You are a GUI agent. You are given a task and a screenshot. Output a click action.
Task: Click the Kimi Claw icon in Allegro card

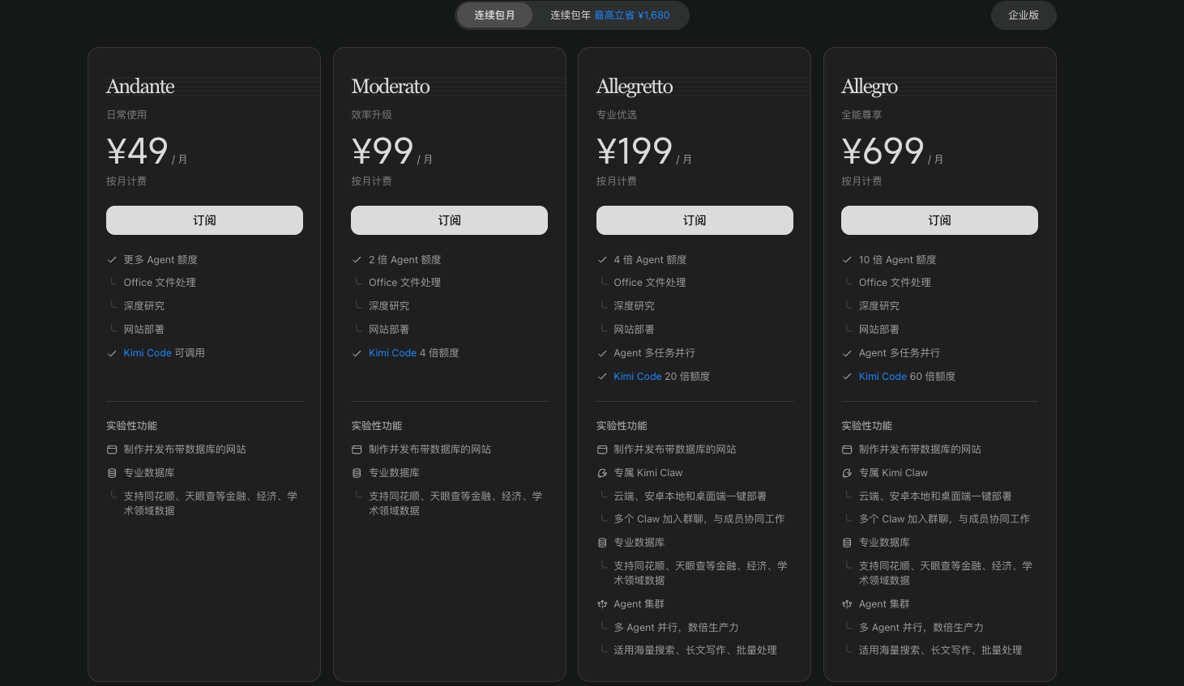[847, 473]
